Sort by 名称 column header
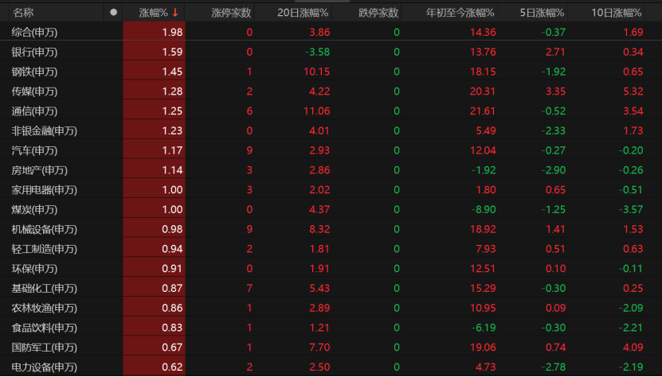The height and width of the screenshot is (377, 662). 23,13
